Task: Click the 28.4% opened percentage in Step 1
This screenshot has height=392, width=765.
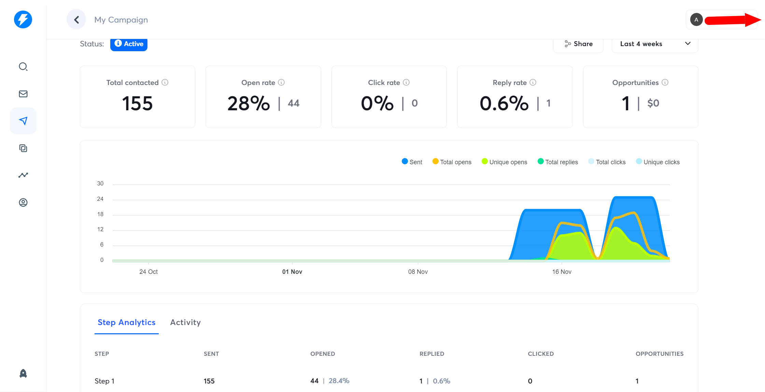Action: [339, 381]
